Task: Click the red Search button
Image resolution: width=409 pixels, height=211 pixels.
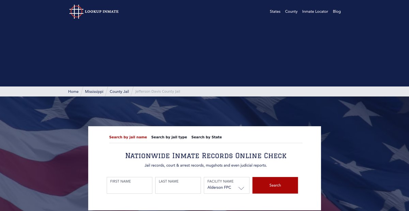Action: point(275,185)
